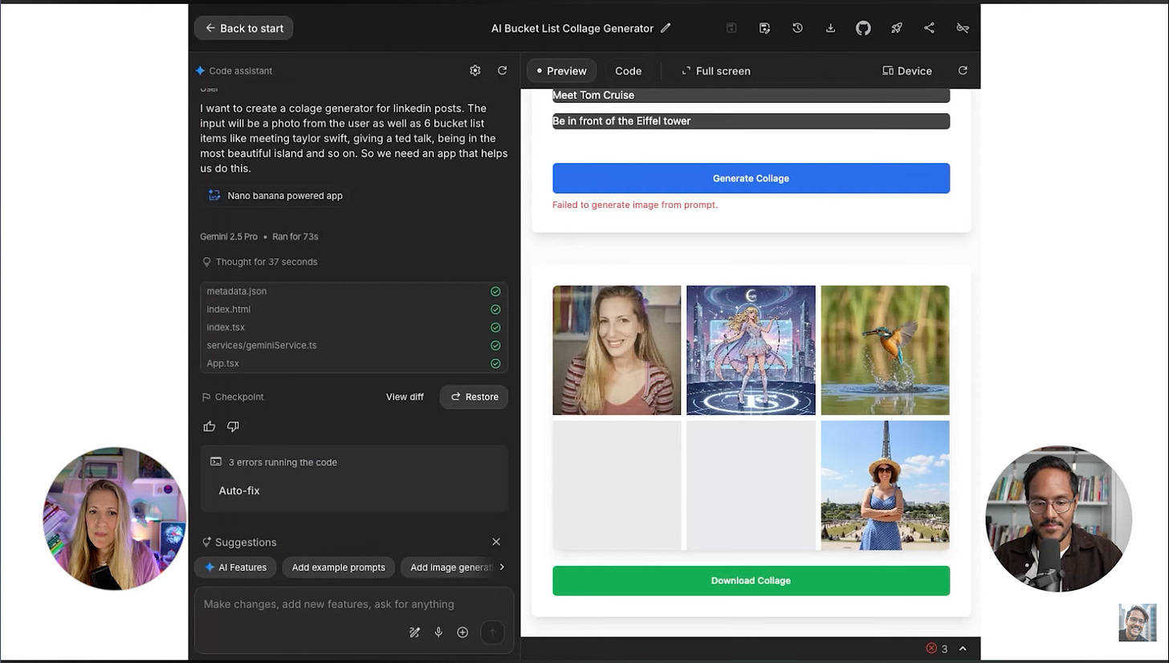Open Full screen preview
1169x663 pixels.
point(715,71)
